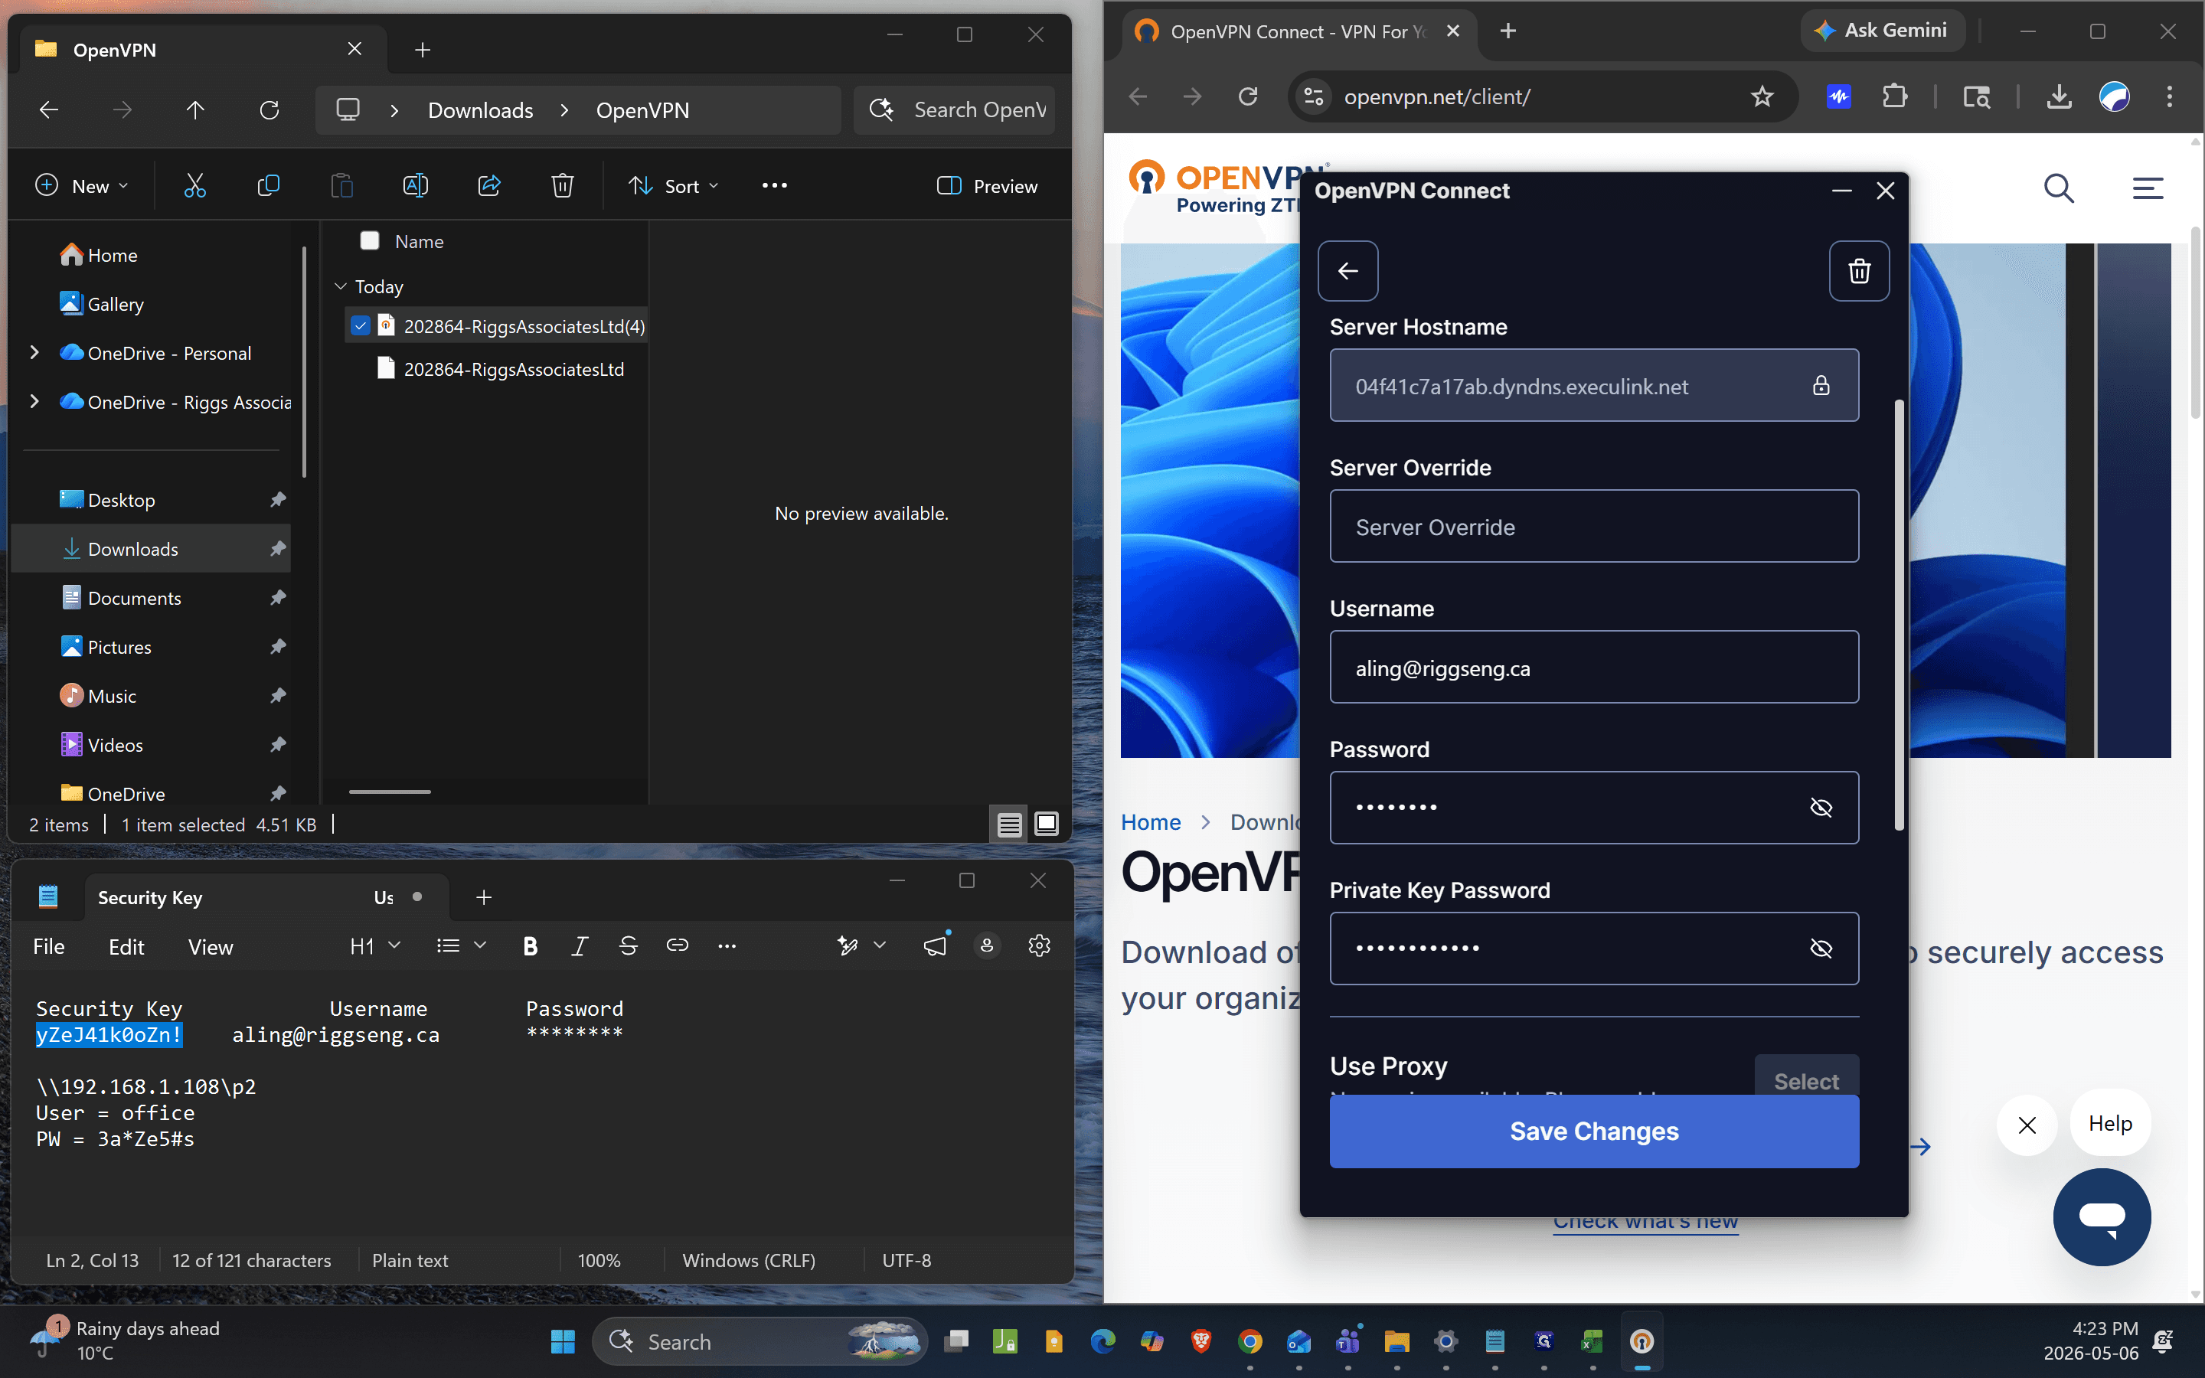Screen dimensions: 2205x1378
Task: Open the Sort dropdown in File Explorer
Action: [x=675, y=186]
